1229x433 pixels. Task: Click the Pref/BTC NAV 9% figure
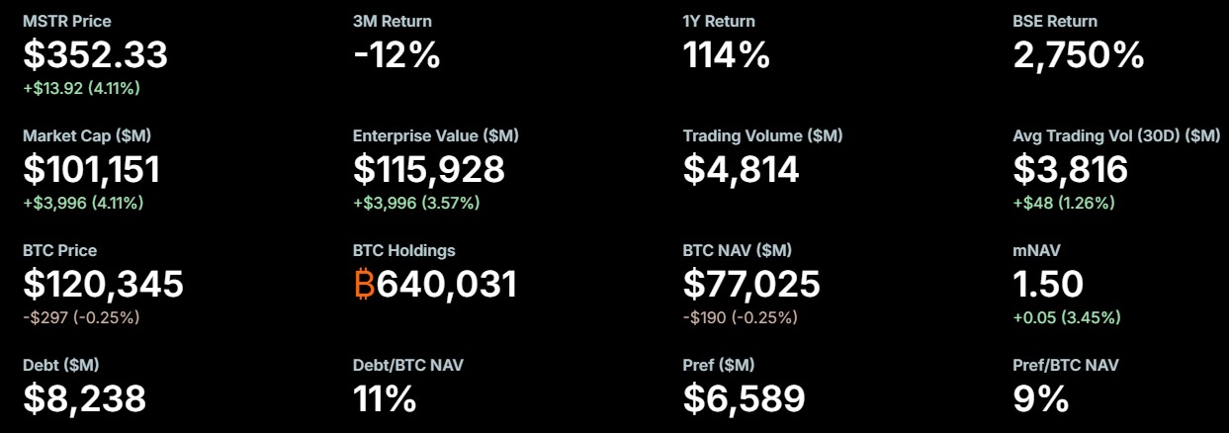point(1041,398)
